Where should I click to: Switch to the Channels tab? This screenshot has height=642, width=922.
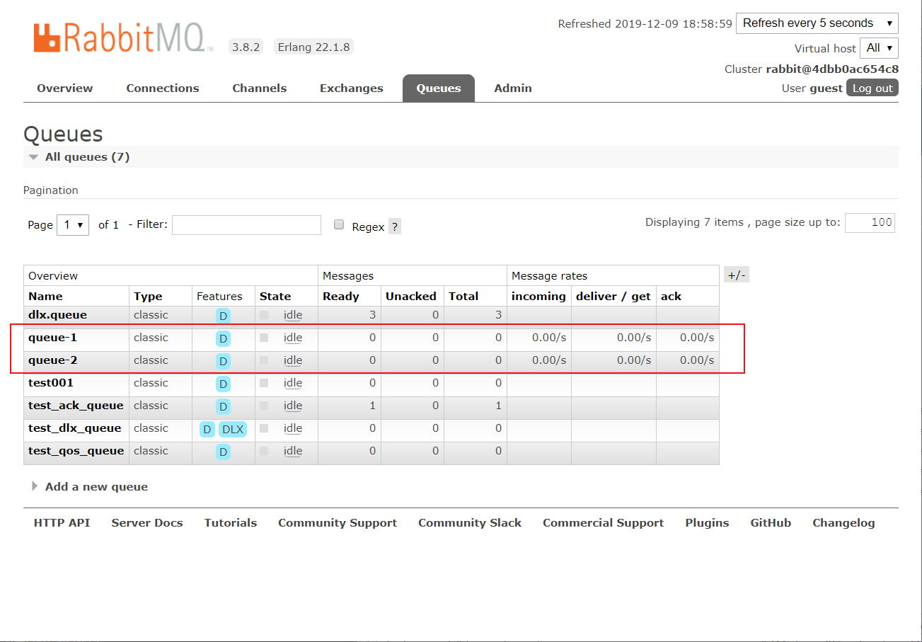tap(260, 88)
